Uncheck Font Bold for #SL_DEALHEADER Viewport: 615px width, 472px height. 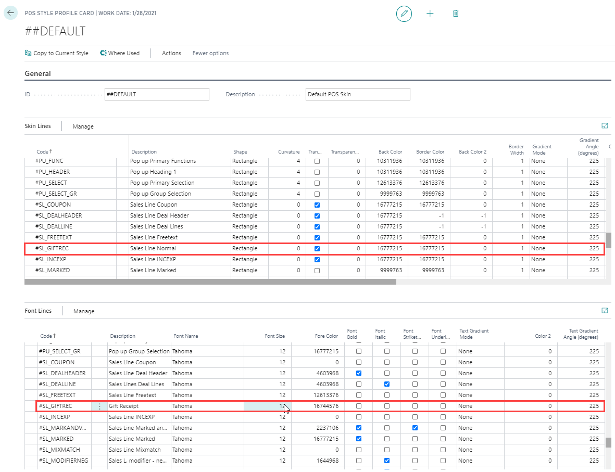[358, 373]
